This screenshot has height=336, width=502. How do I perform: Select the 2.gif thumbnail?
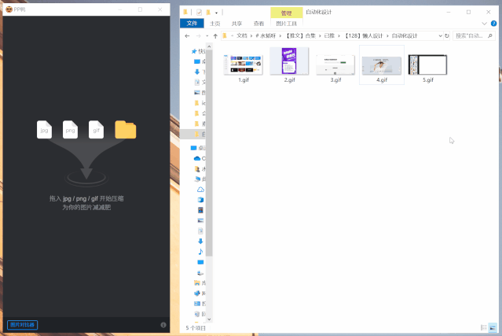coord(288,62)
